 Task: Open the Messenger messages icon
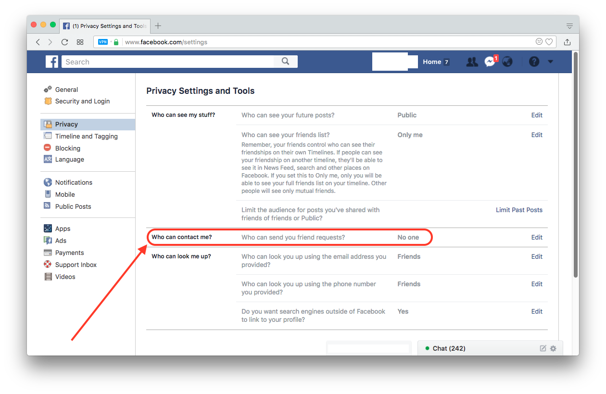pos(490,62)
